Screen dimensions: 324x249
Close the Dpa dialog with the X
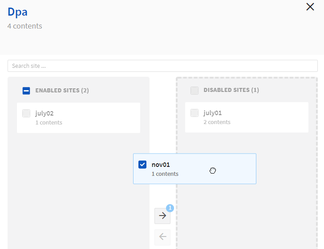click(310, 7)
